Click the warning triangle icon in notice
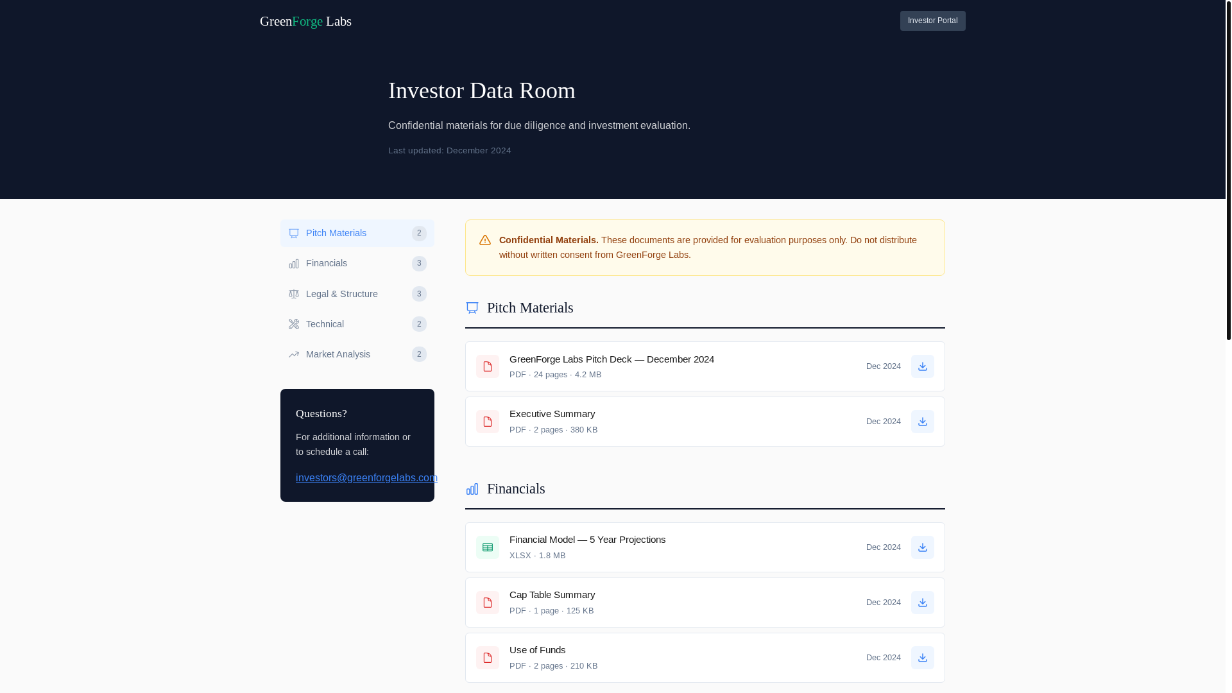This screenshot has height=693, width=1232. (x=485, y=240)
